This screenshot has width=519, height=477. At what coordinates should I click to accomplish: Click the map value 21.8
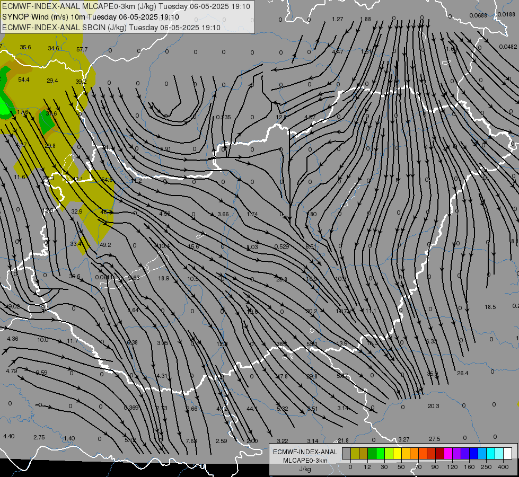click(343, 440)
